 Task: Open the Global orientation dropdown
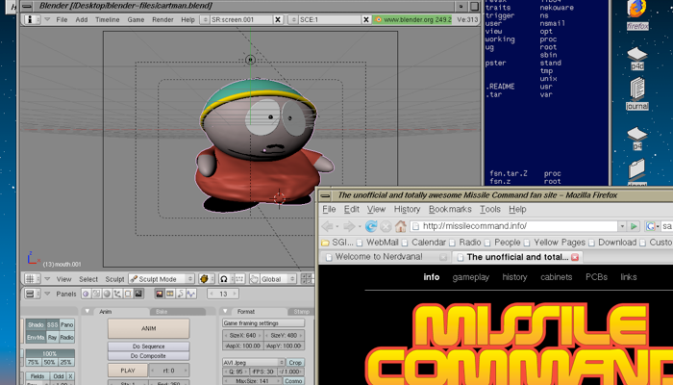point(272,279)
